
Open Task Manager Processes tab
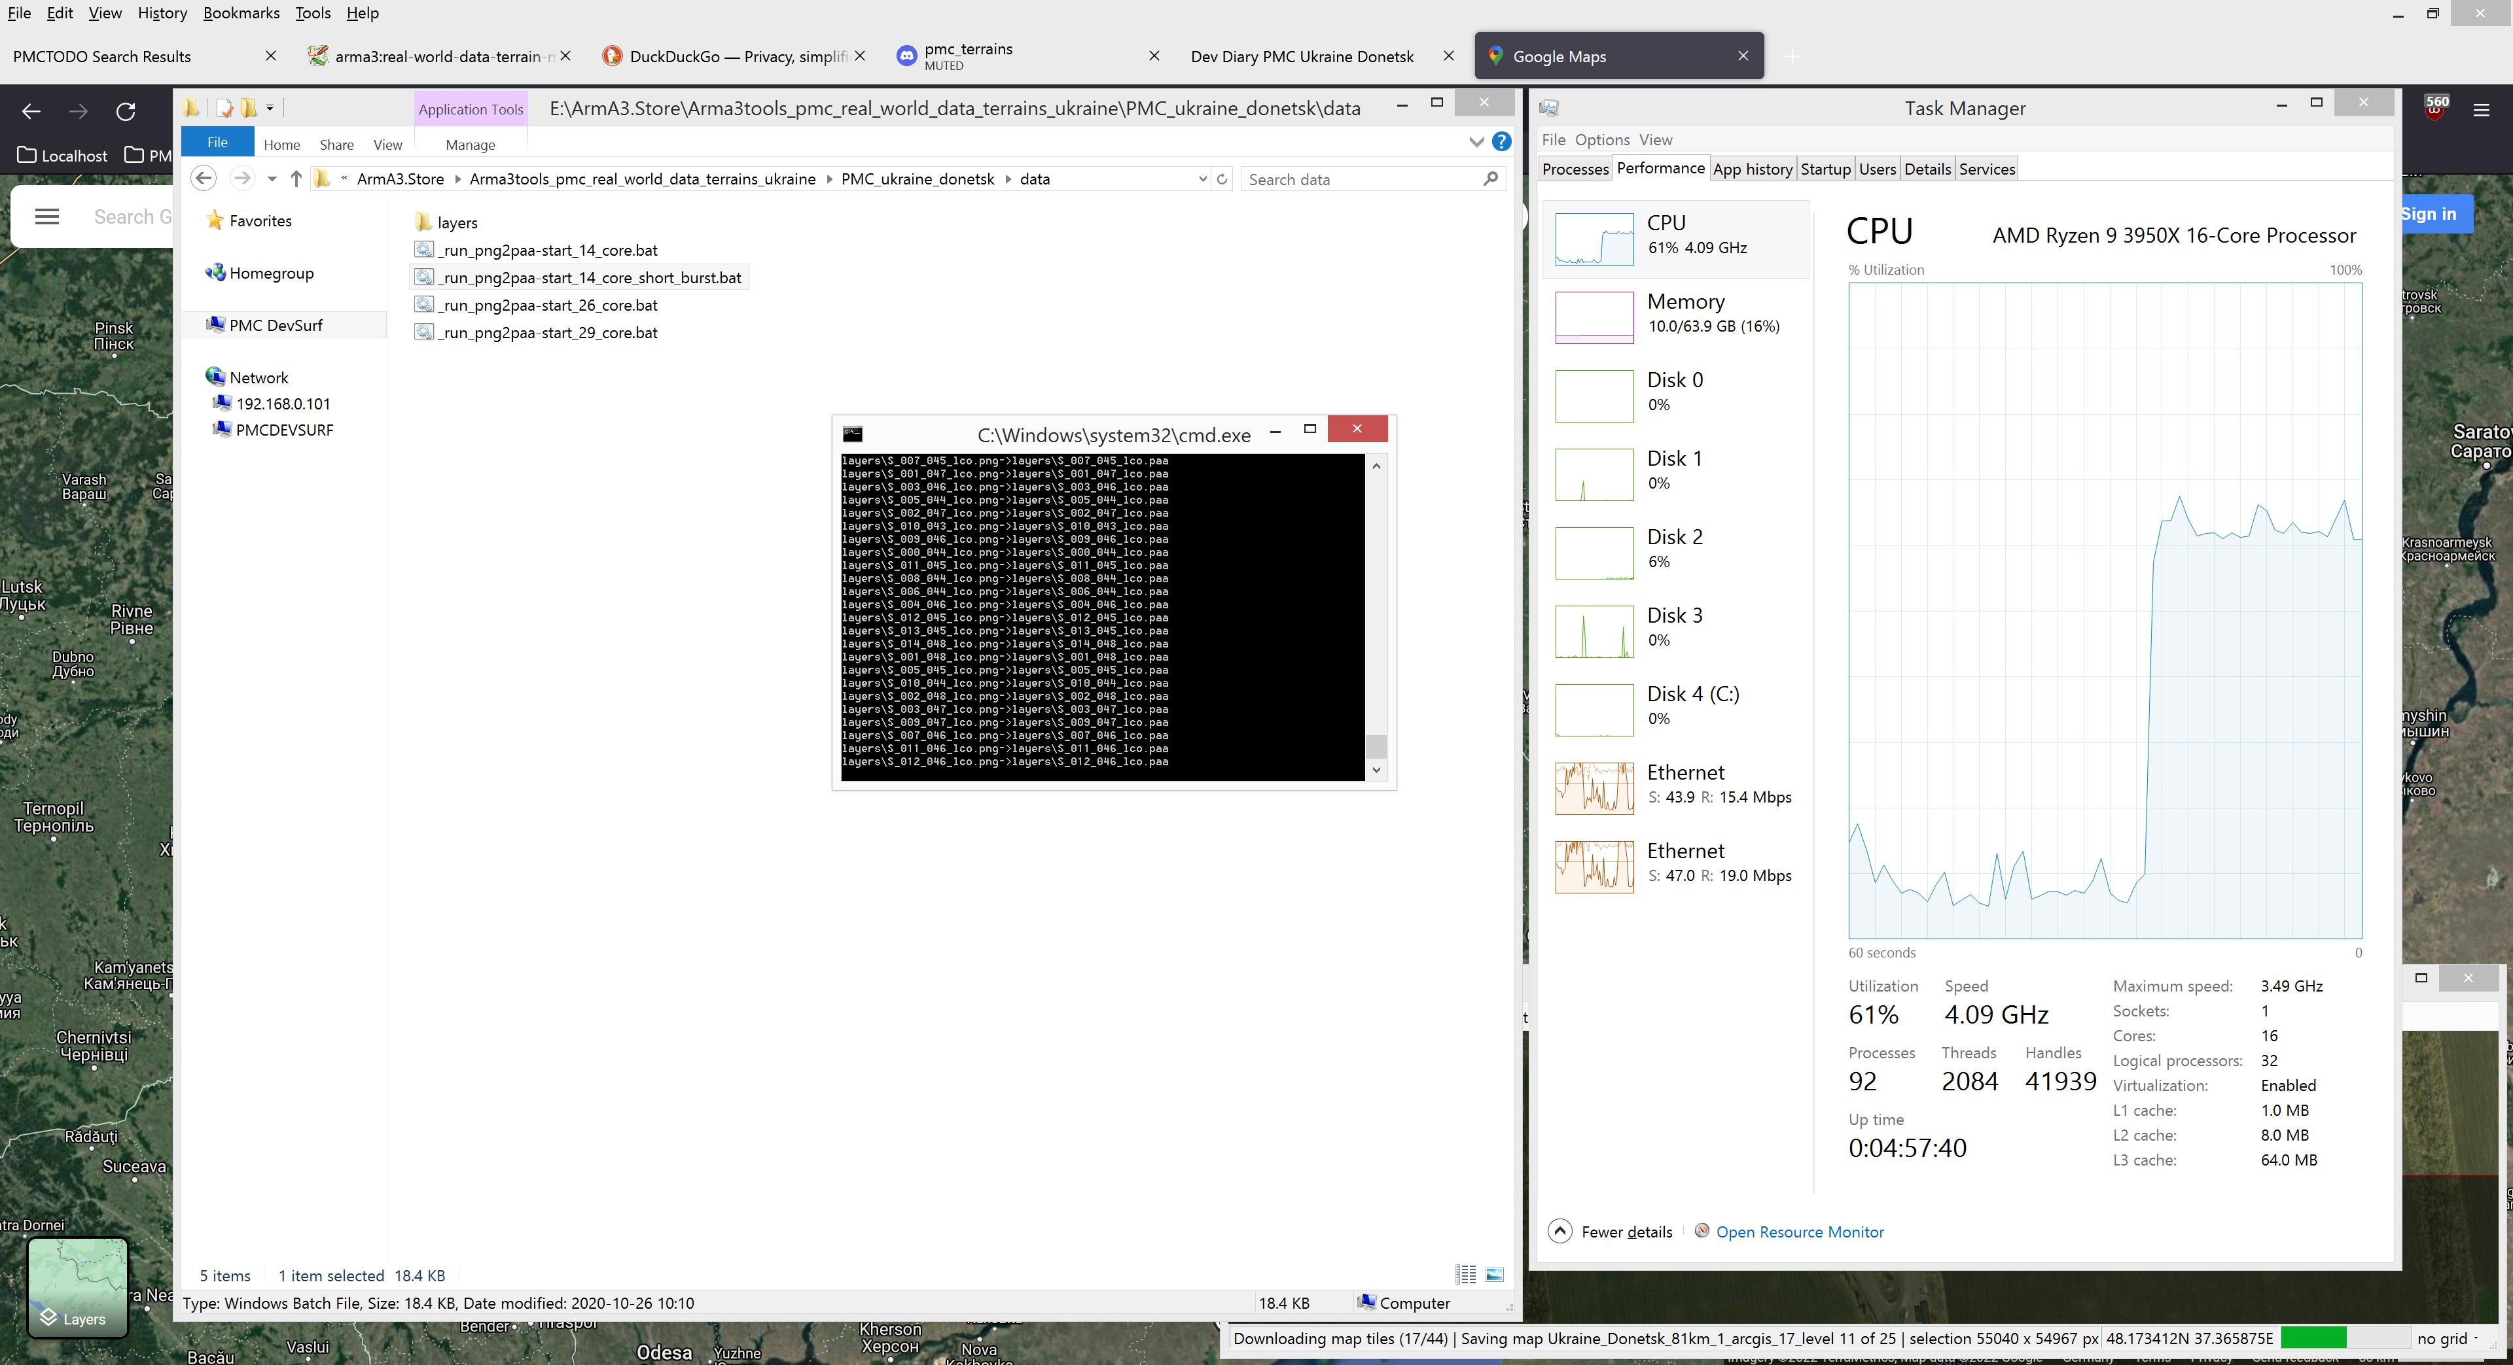coord(1575,169)
